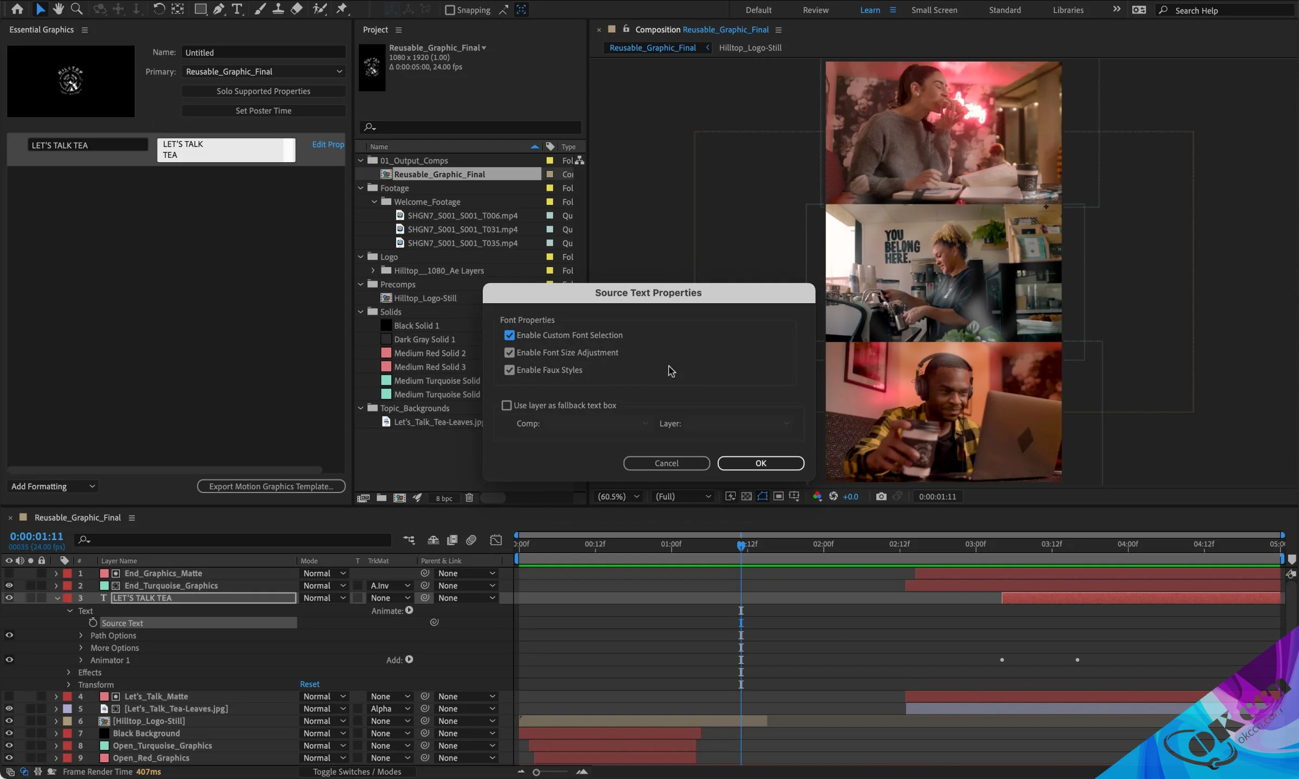Open the Full resolution dropdown
This screenshot has height=779, width=1299.
click(x=683, y=496)
